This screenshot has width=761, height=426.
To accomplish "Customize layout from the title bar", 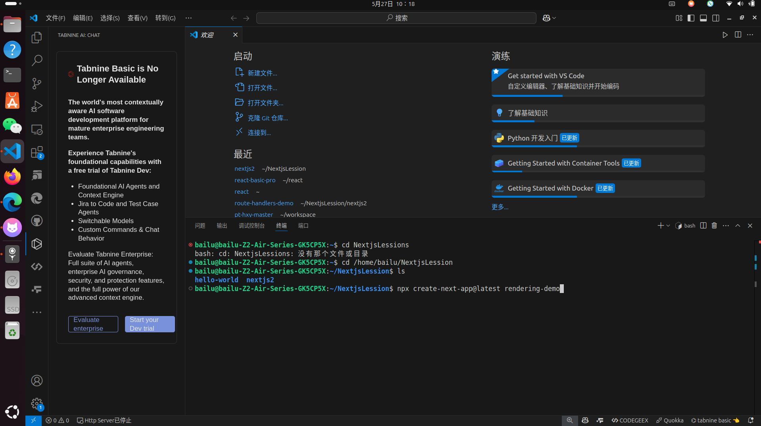I will coord(679,18).
